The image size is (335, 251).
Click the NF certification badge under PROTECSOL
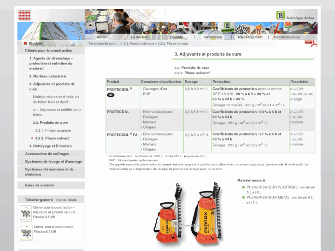pyautogui.click(x=111, y=95)
